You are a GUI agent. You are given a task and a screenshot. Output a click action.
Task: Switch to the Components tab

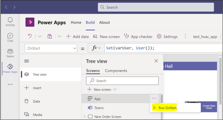[116, 71]
